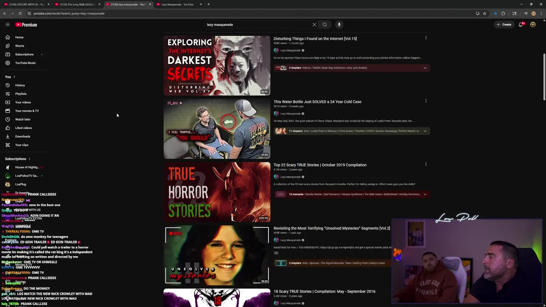Close the EXPLORE WITH US tab
This screenshot has width=546, height=307.
tap(49, 4)
